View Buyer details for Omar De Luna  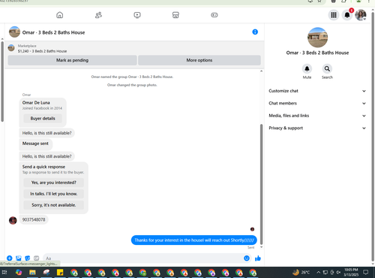(43, 119)
